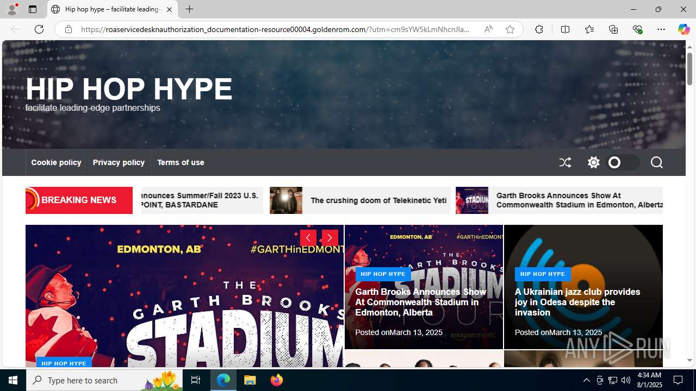696x391 pixels.
Task: Click the sun brightness icon
Action: tap(593, 162)
